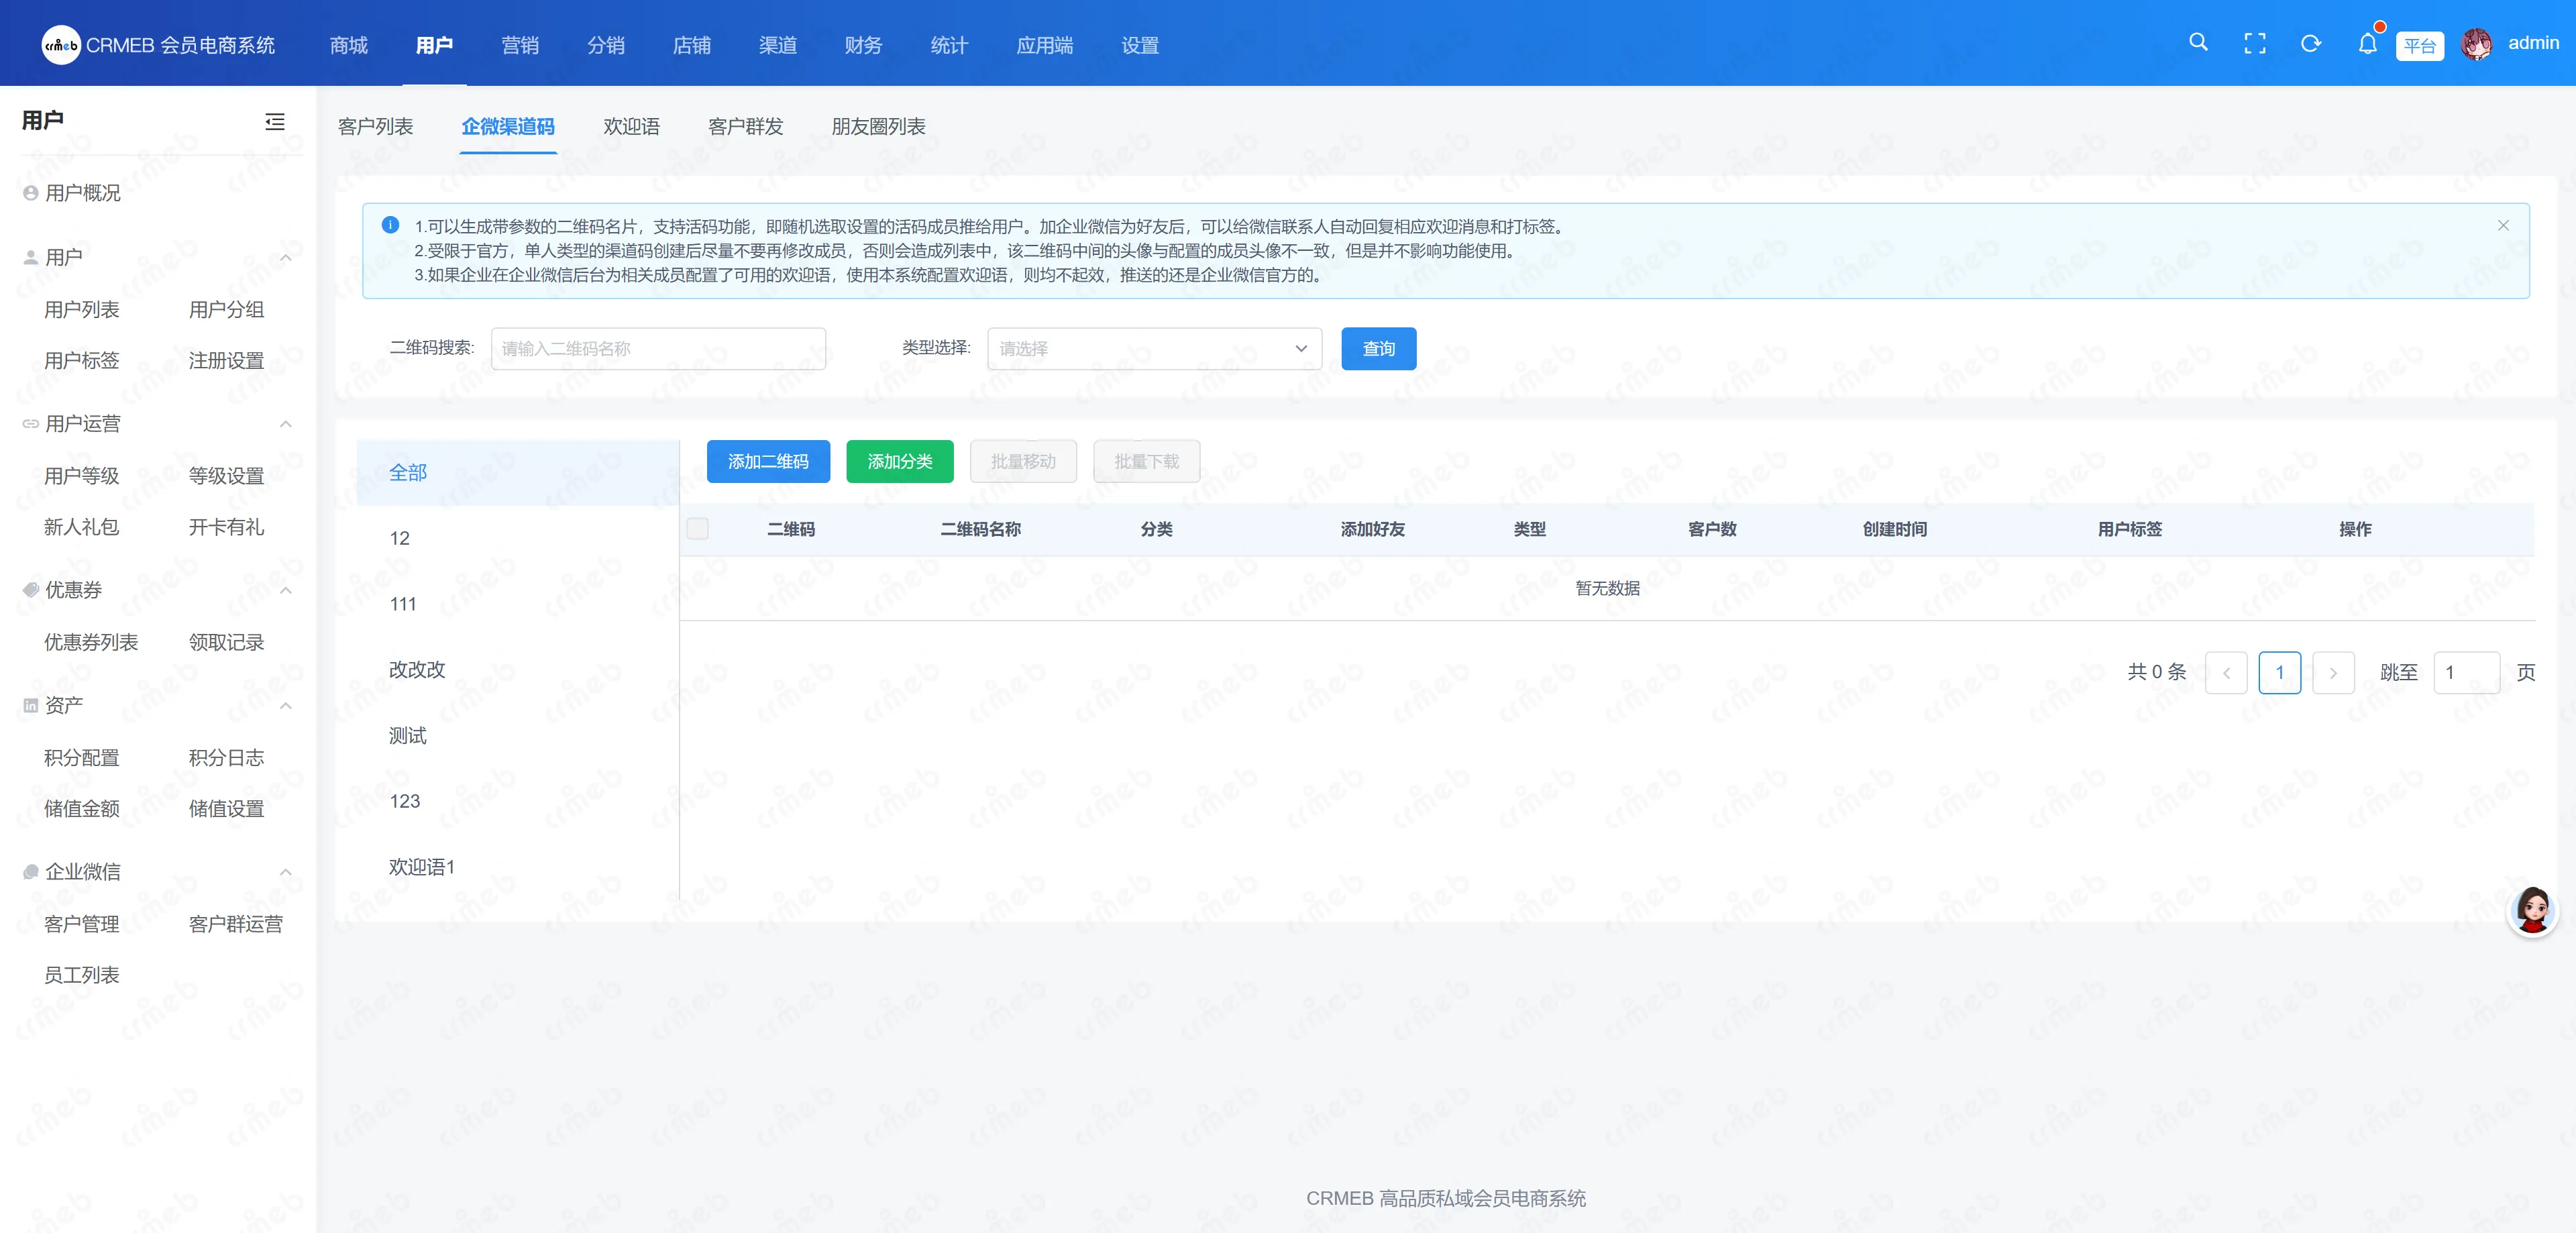This screenshot has width=2576, height=1233.
Task: Open the search icon in header
Action: coord(2198,43)
